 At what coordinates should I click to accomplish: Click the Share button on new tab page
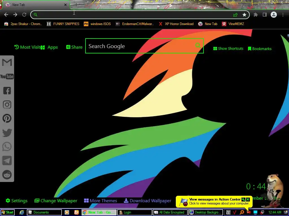coord(74,47)
